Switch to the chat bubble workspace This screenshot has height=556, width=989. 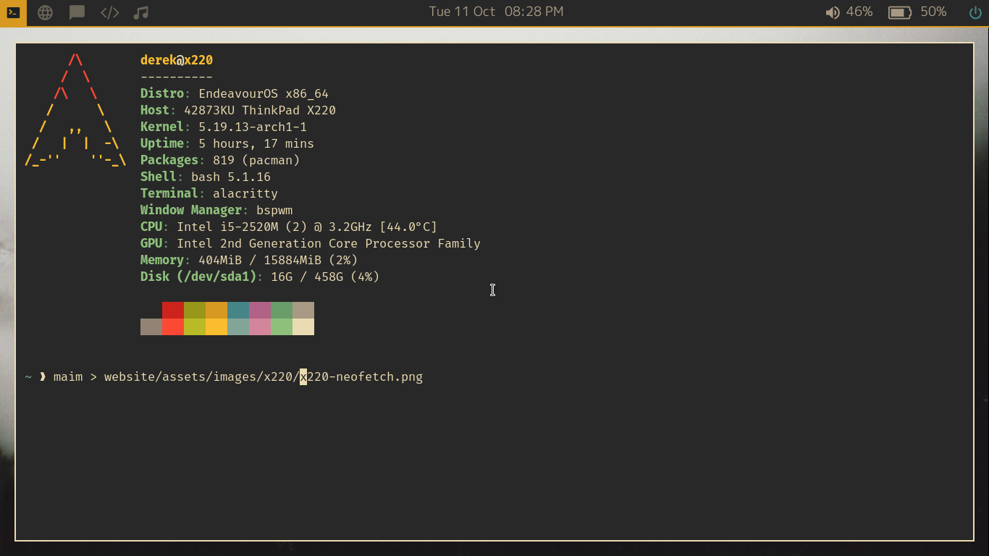point(77,13)
